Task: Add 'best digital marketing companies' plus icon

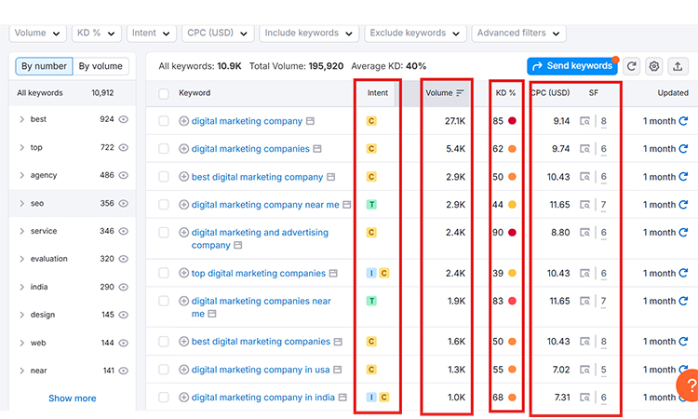Action: [184, 342]
